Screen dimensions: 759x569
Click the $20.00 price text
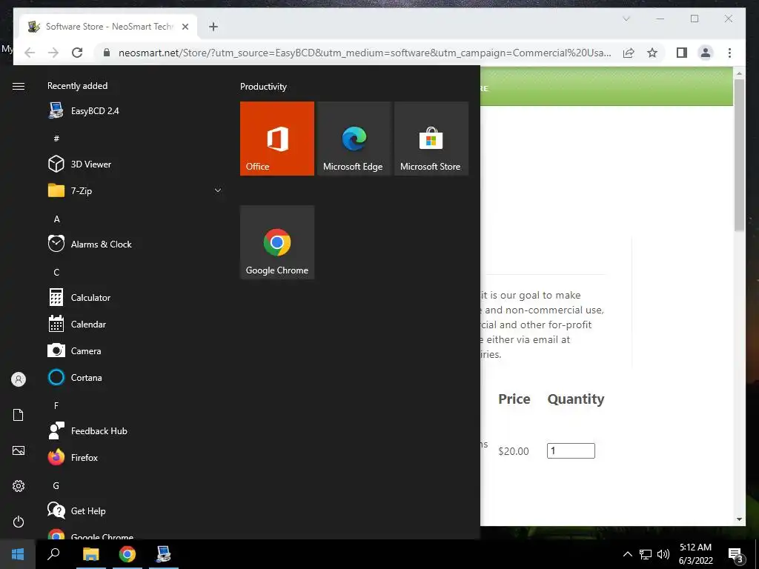tap(513, 451)
